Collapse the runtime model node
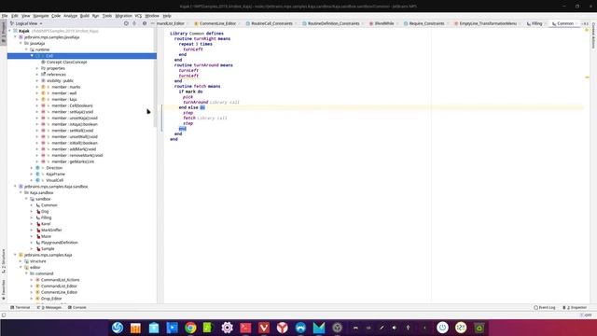The height and width of the screenshot is (336, 597). click(x=26, y=49)
